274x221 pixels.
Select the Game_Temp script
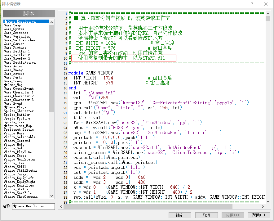click(x=26, y=25)
